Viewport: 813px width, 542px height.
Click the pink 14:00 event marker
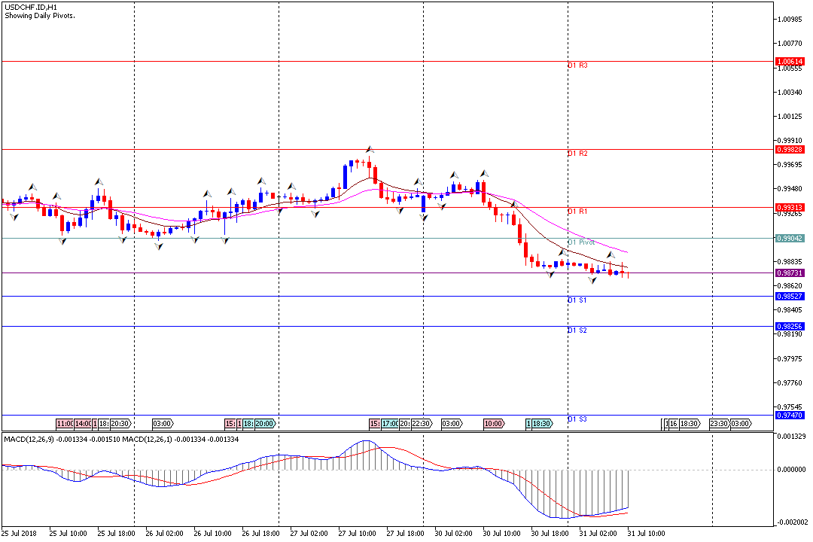[83, 424]
